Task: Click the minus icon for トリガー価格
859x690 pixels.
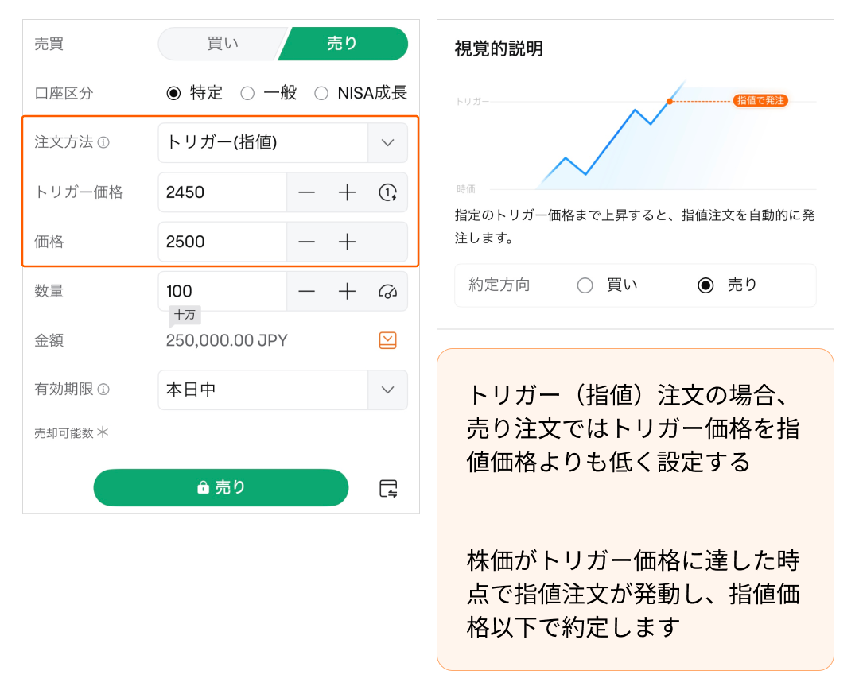Action: [307, 192]
